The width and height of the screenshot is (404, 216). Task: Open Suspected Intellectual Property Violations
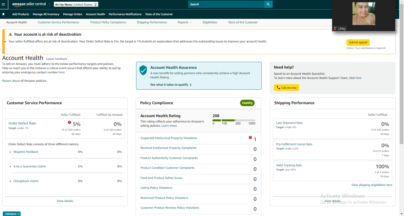tap(168, 138)
